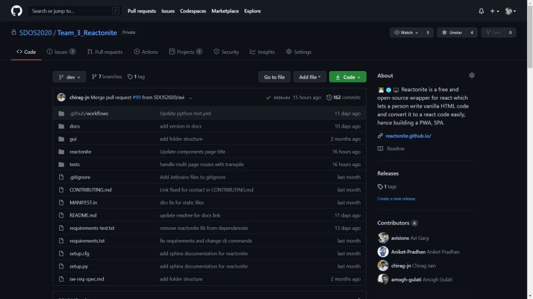Expand the commit message ellipsis
Image resolution: width=533 pixels, height=299 pixels.
(x=191, y=98)
